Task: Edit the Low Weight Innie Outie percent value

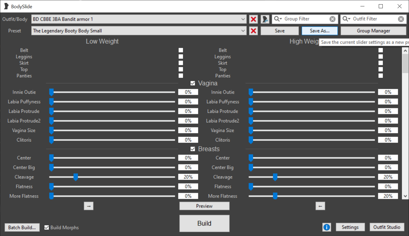Action: (188, 92)
